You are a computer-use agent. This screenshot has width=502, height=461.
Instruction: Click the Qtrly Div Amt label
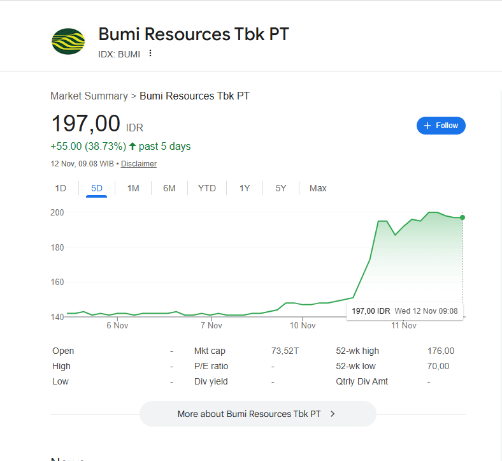click(x=362, y=381)
